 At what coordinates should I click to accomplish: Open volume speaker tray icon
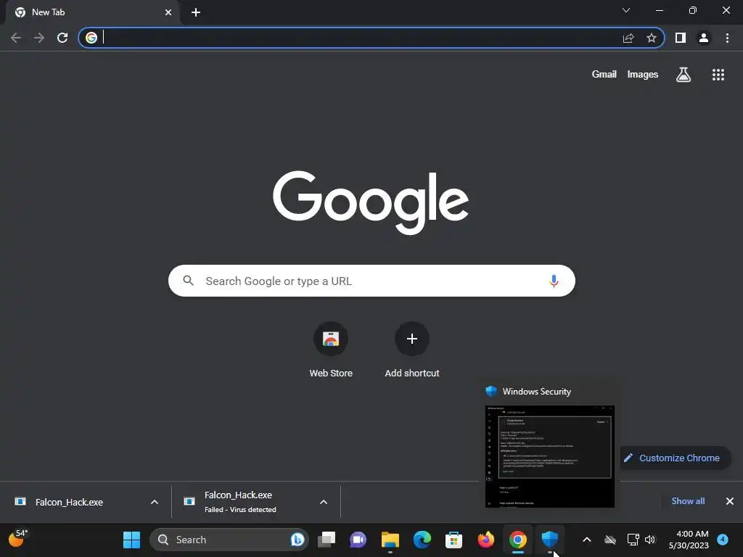click(650, 540)
